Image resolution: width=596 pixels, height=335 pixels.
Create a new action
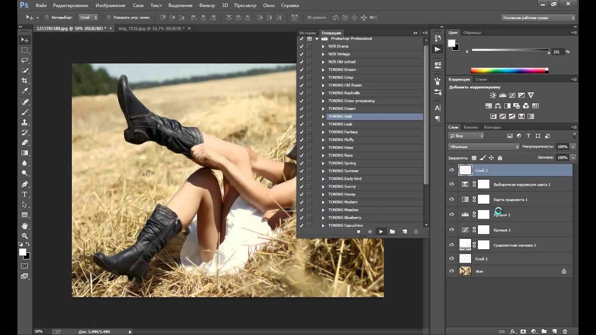coord(404,231)
